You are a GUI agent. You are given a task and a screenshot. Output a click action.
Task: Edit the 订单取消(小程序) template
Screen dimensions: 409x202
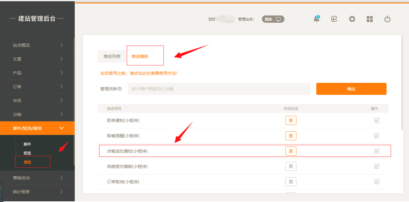pos(377,182)
